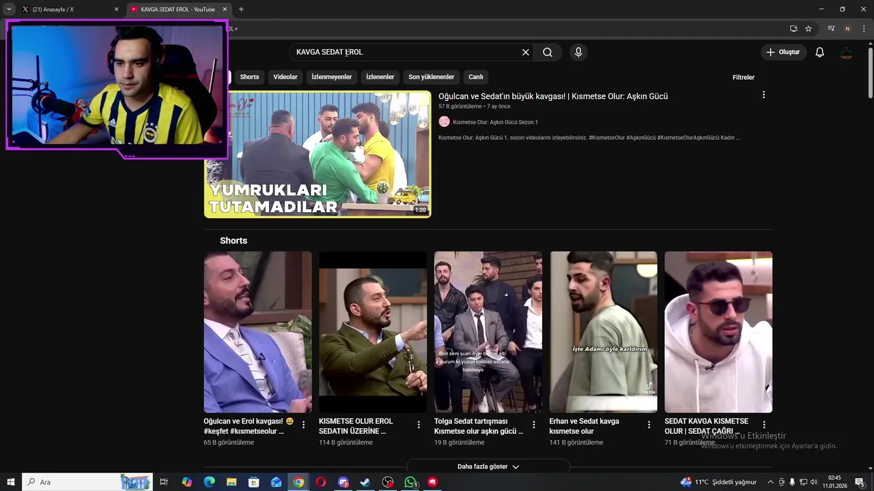The image size is (874, 491).
Task: Open Discord from the taskbar
Action: (343, 482)
